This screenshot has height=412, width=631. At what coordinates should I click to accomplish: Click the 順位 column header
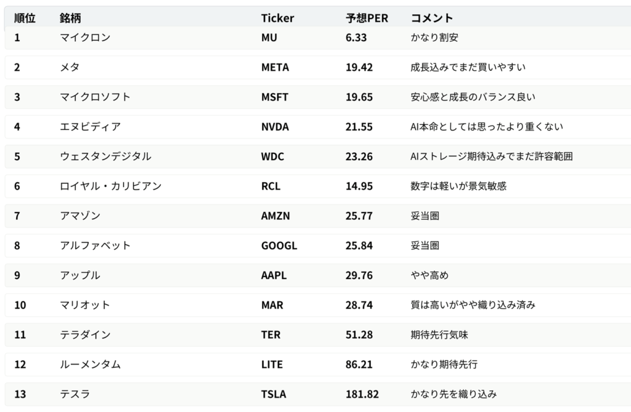click(x=25, y=18)
